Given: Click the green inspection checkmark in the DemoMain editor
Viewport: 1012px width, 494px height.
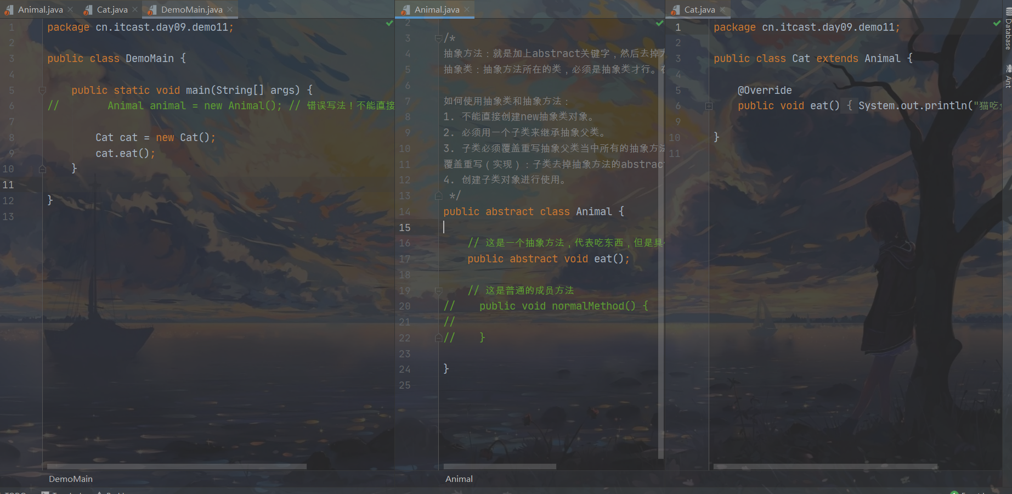Looking at the screenshot, I should click(389, 23).
